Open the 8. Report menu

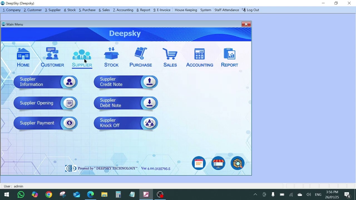click(x=143, y=10)
